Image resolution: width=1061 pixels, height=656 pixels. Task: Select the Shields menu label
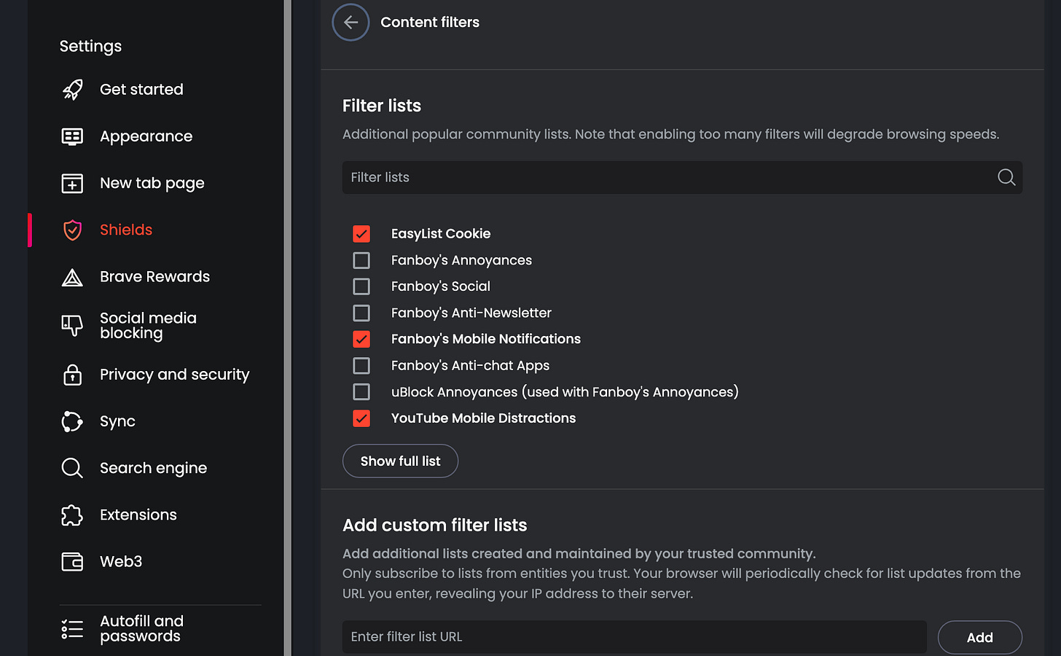coord(126,230)
